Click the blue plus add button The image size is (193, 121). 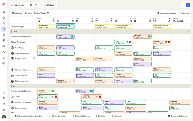(x=188, y=5)
